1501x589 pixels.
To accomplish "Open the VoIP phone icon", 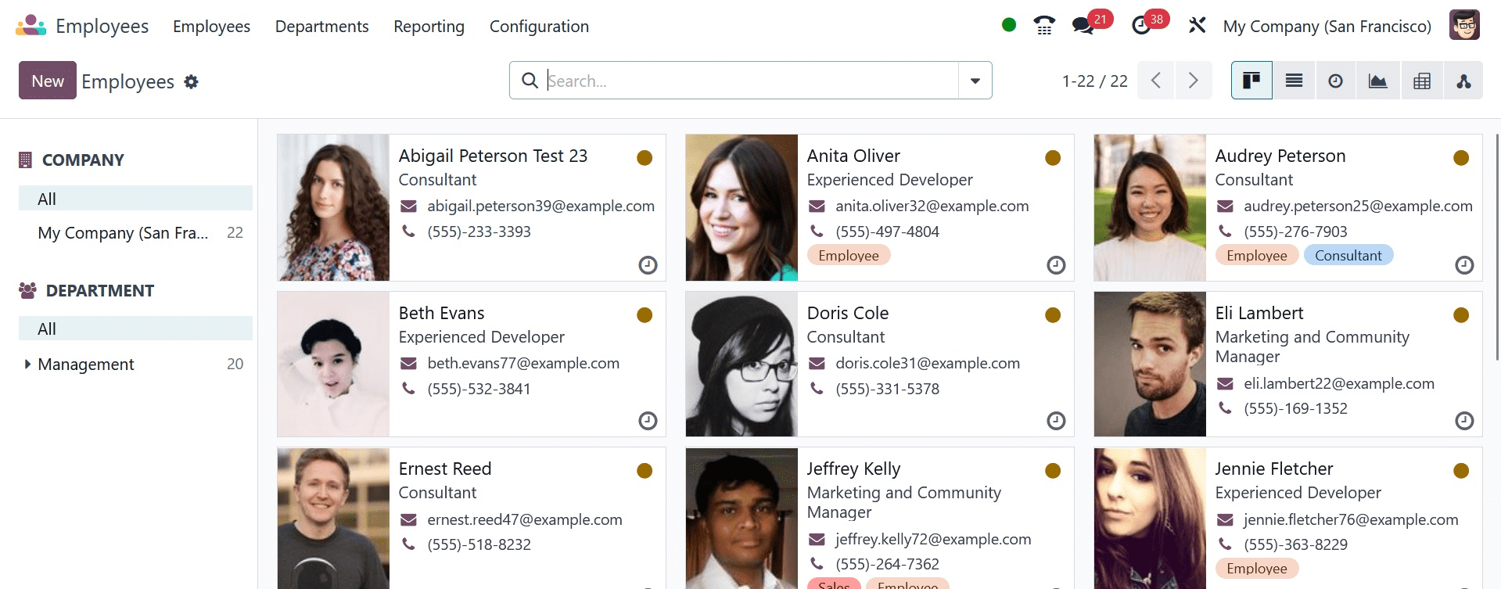I will pyautogui.click(x=1044, y=26).
